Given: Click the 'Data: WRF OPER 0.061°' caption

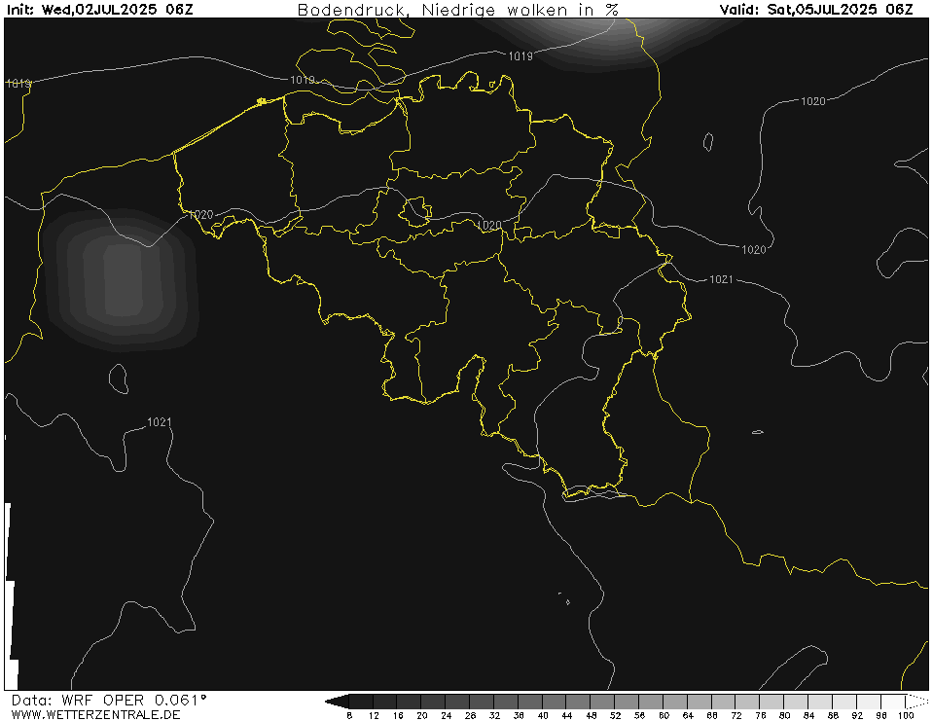Looking at the screenshot, I should (109, 700).
